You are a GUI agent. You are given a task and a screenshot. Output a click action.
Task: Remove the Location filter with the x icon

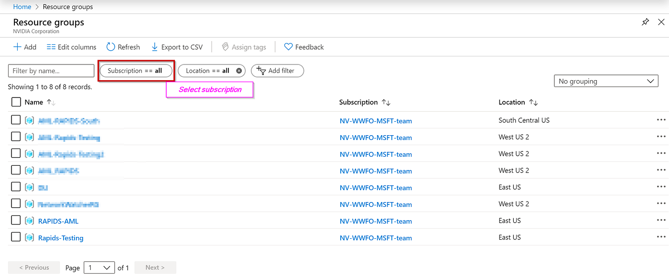pos(239,71)
